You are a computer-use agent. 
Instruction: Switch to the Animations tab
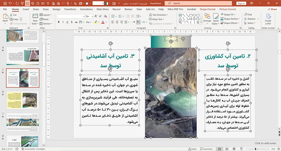point(86,9)
